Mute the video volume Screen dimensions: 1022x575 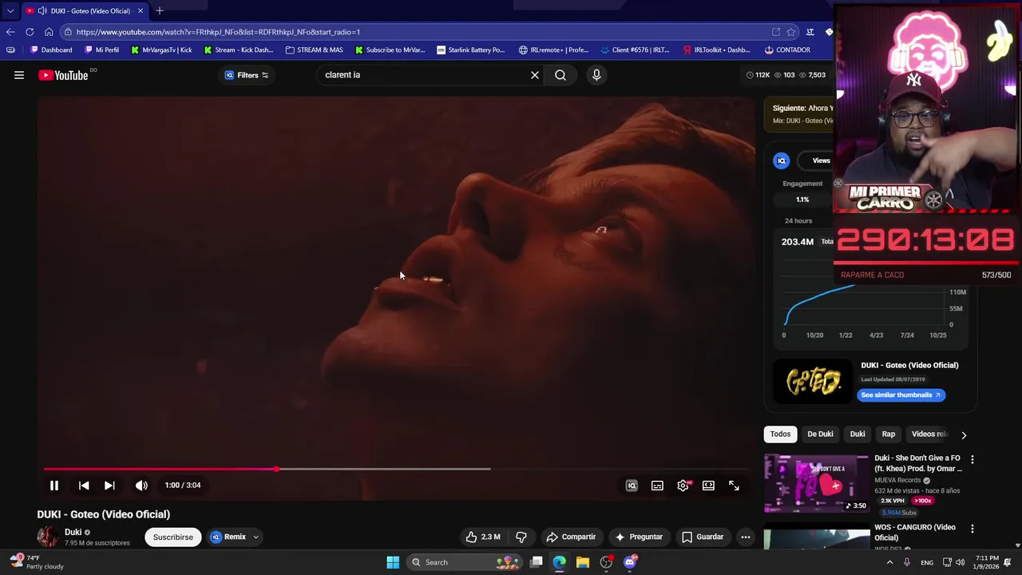tap(141, 485)
